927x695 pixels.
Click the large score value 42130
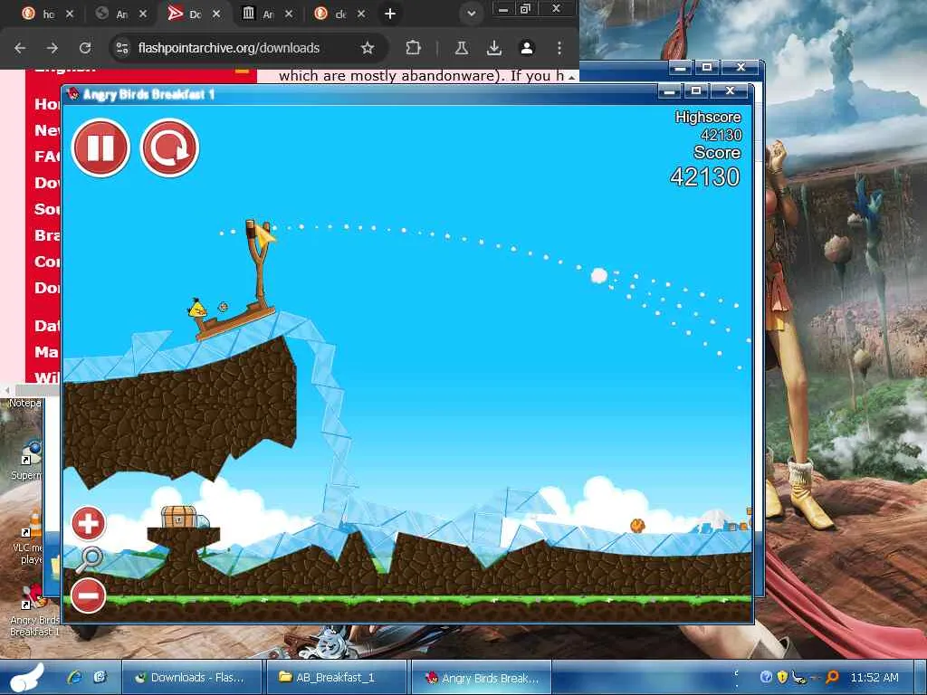point(704,176)
